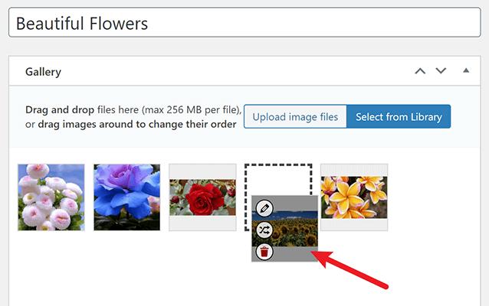Click the shuffle swap icon on sunflower image
489x306 pixels.
[x=264, y=230]
